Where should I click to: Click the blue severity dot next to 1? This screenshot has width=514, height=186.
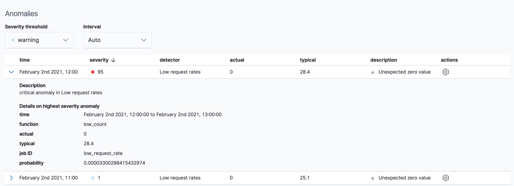coord(92,178)
